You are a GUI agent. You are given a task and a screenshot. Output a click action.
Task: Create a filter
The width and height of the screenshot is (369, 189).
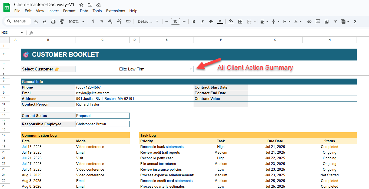point(335,21)
